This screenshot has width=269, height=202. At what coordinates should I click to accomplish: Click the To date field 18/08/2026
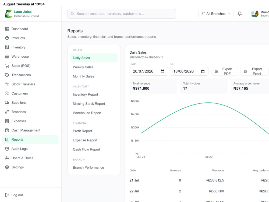click(x=189, y=71)
